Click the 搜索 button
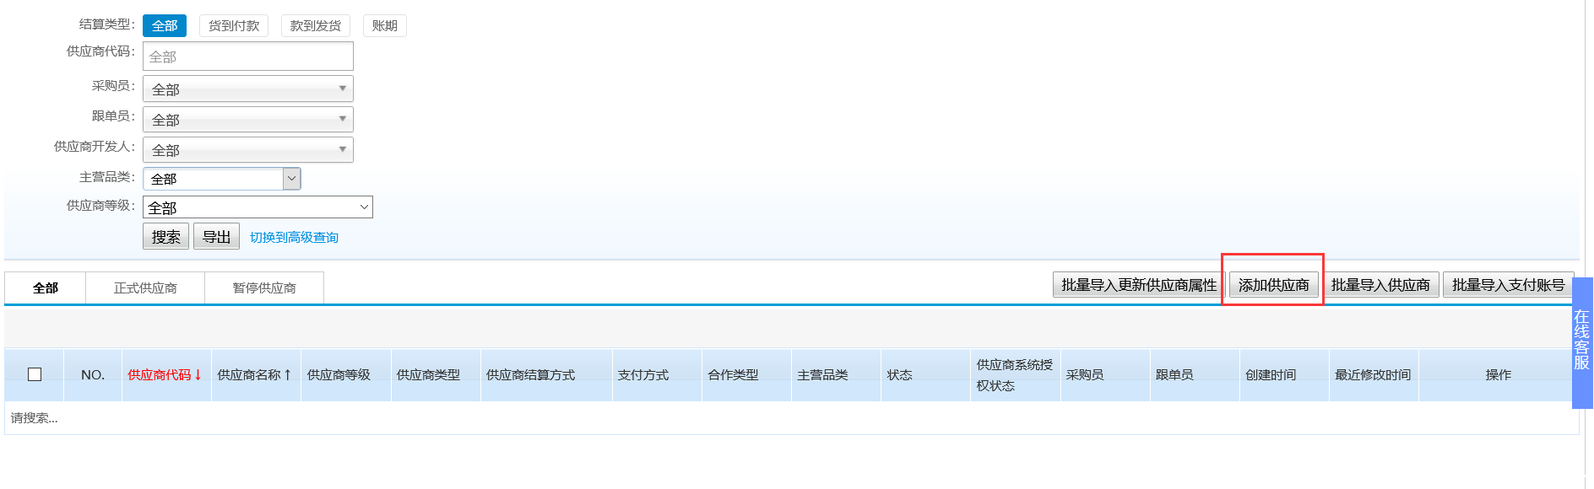Screen dimensions: 1594x489 (x=165, y=237)
